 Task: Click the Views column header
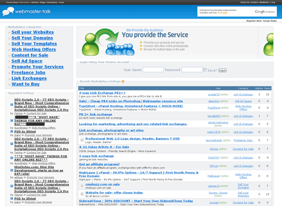click(267, 88)
